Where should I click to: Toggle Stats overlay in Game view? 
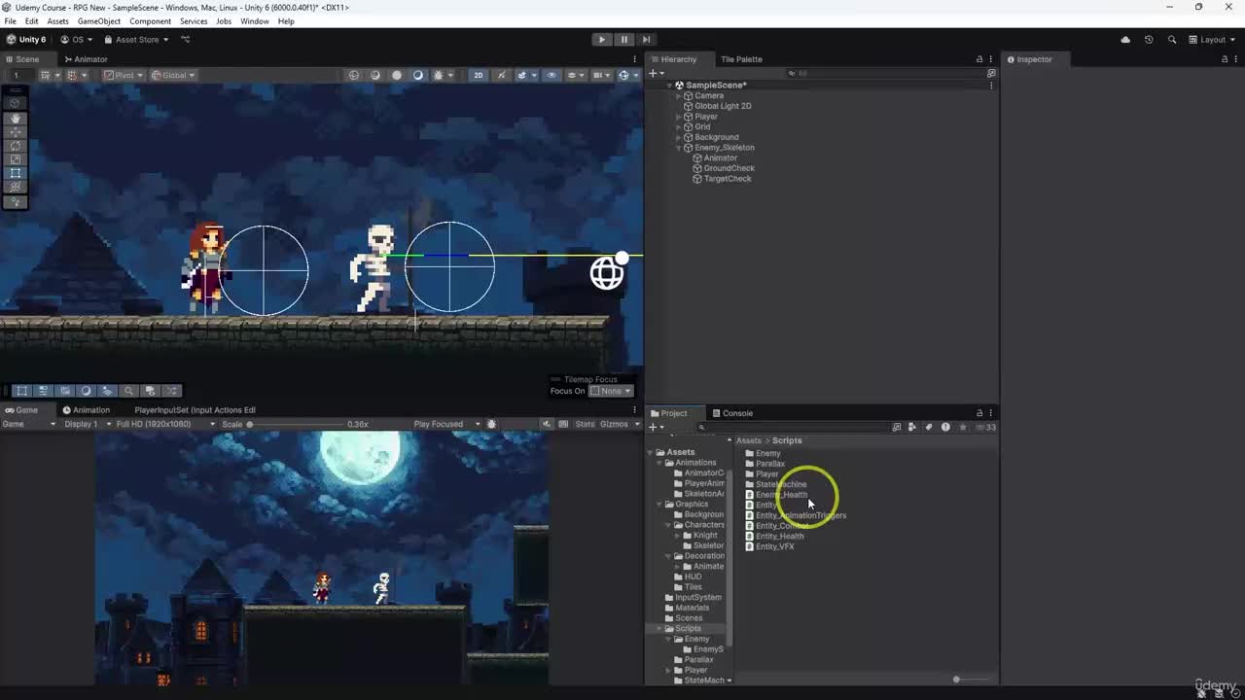(585, 424)
